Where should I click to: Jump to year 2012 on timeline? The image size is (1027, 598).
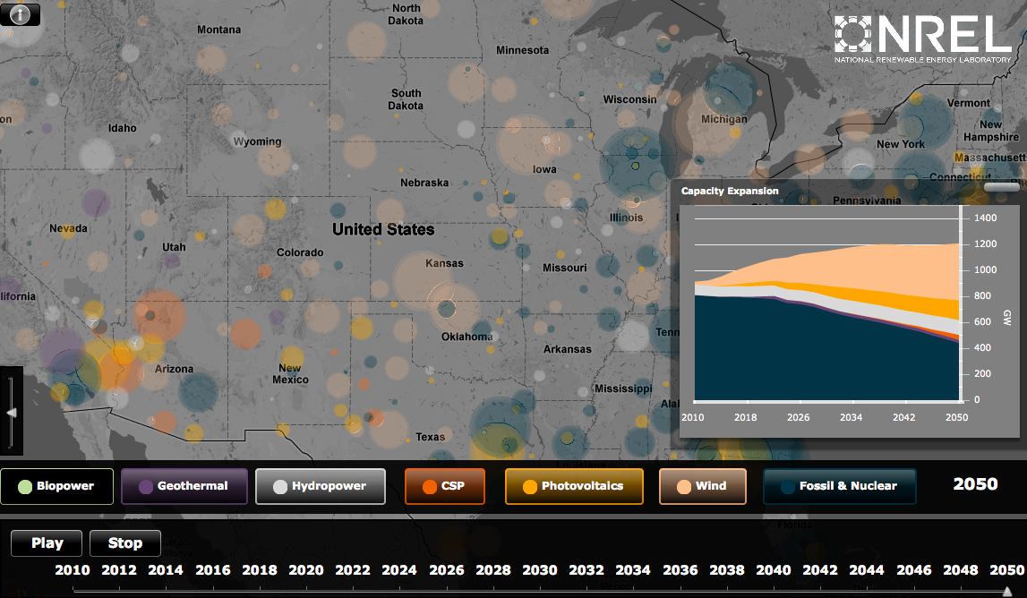click(x=118, y=570)
